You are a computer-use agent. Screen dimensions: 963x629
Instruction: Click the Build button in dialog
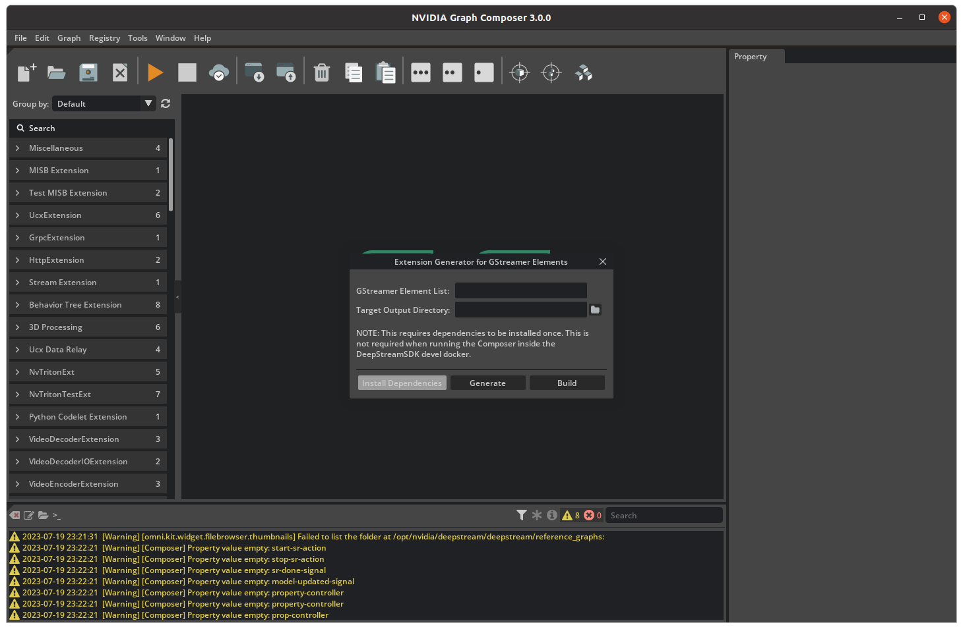tap(567, 383)
